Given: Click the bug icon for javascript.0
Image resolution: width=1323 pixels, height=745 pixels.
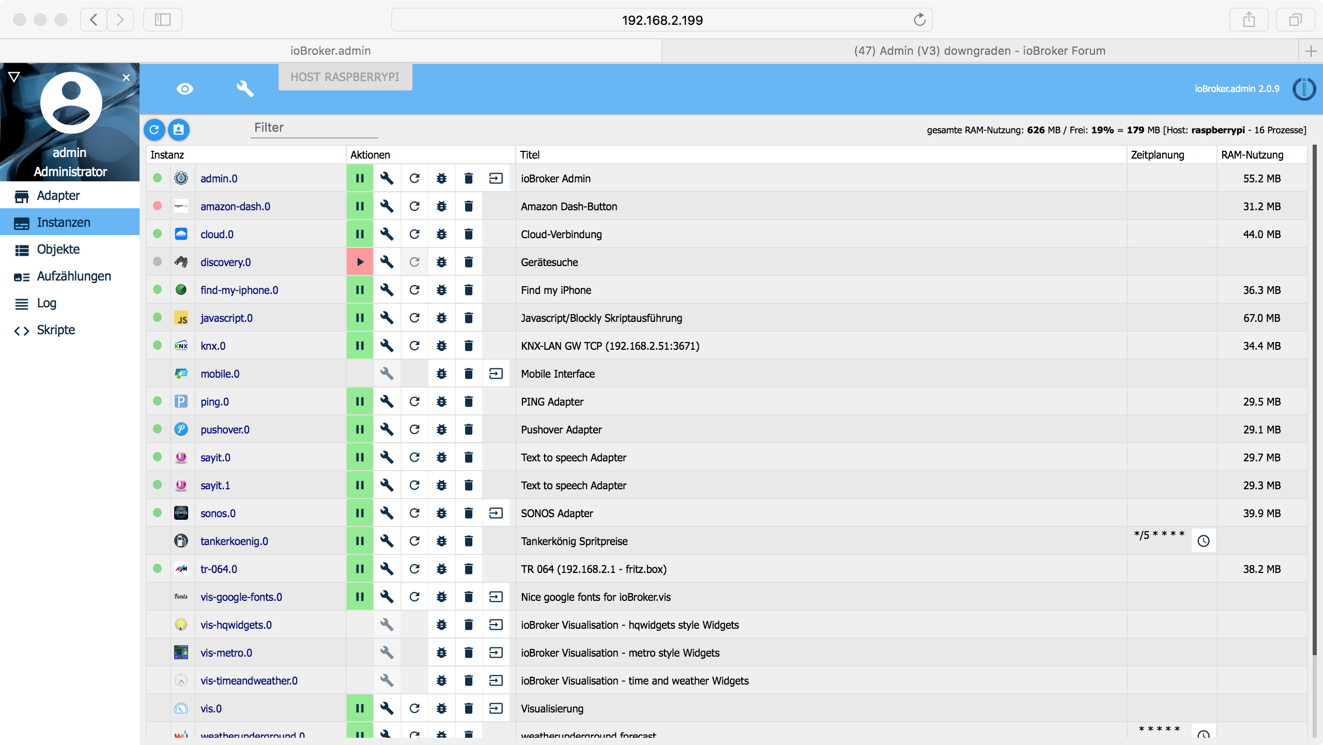Looking at the screenshot, I should pos(441,318).
